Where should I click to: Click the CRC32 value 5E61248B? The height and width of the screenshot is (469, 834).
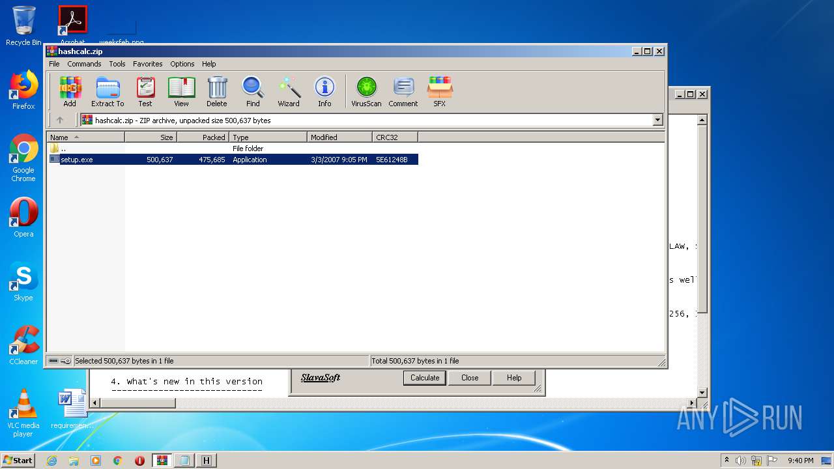click(392, 160)
